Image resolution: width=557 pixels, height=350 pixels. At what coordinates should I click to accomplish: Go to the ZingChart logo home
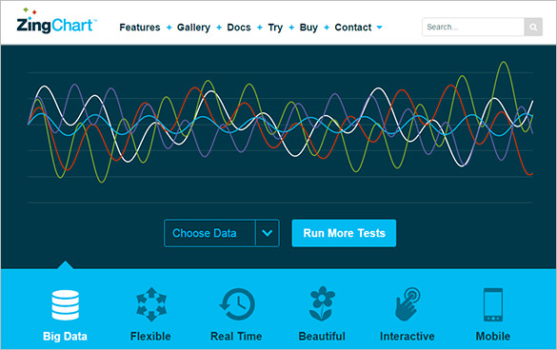[56, 21]
